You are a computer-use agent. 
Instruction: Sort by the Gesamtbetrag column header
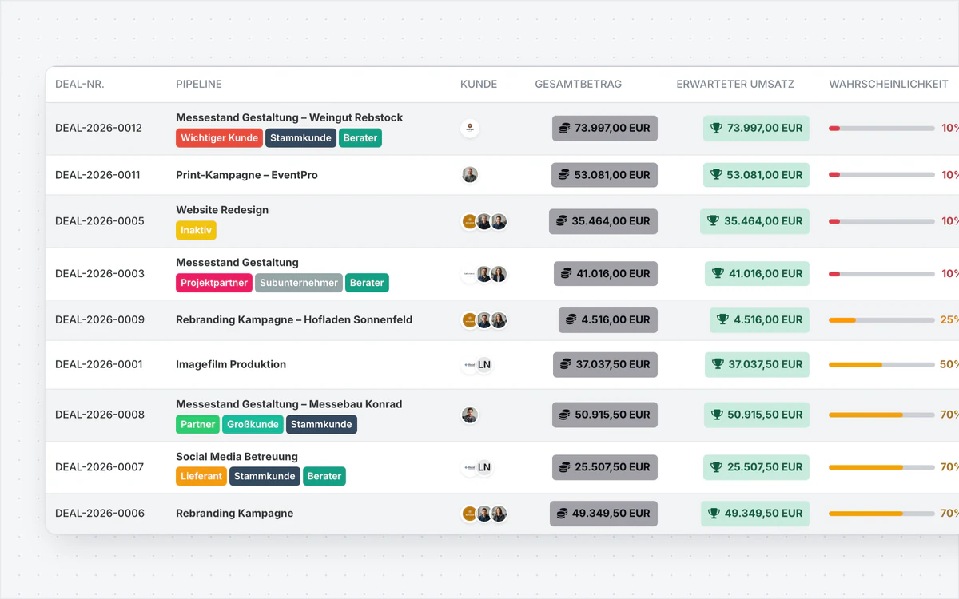tap(578, 84)
